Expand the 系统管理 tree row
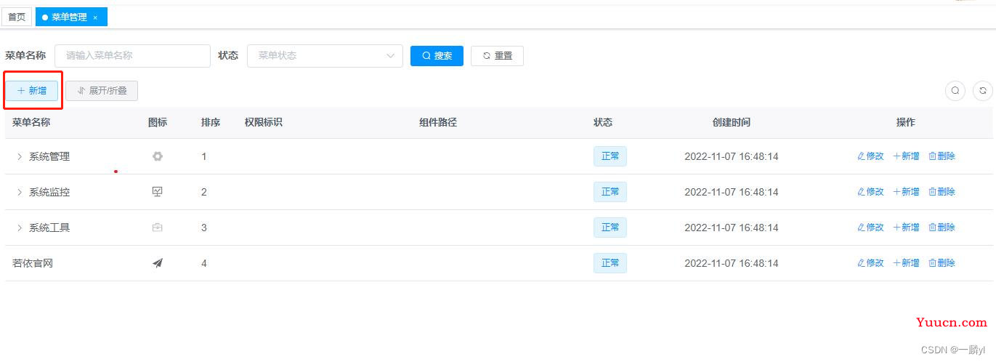This screenshot has height=362, width=996. [x=20, y=156]
